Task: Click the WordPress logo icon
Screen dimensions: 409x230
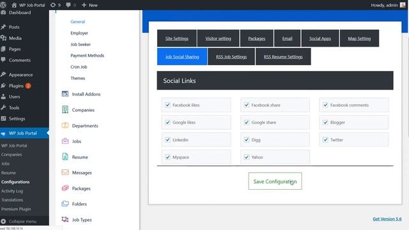Action: (x=3, y=4)
